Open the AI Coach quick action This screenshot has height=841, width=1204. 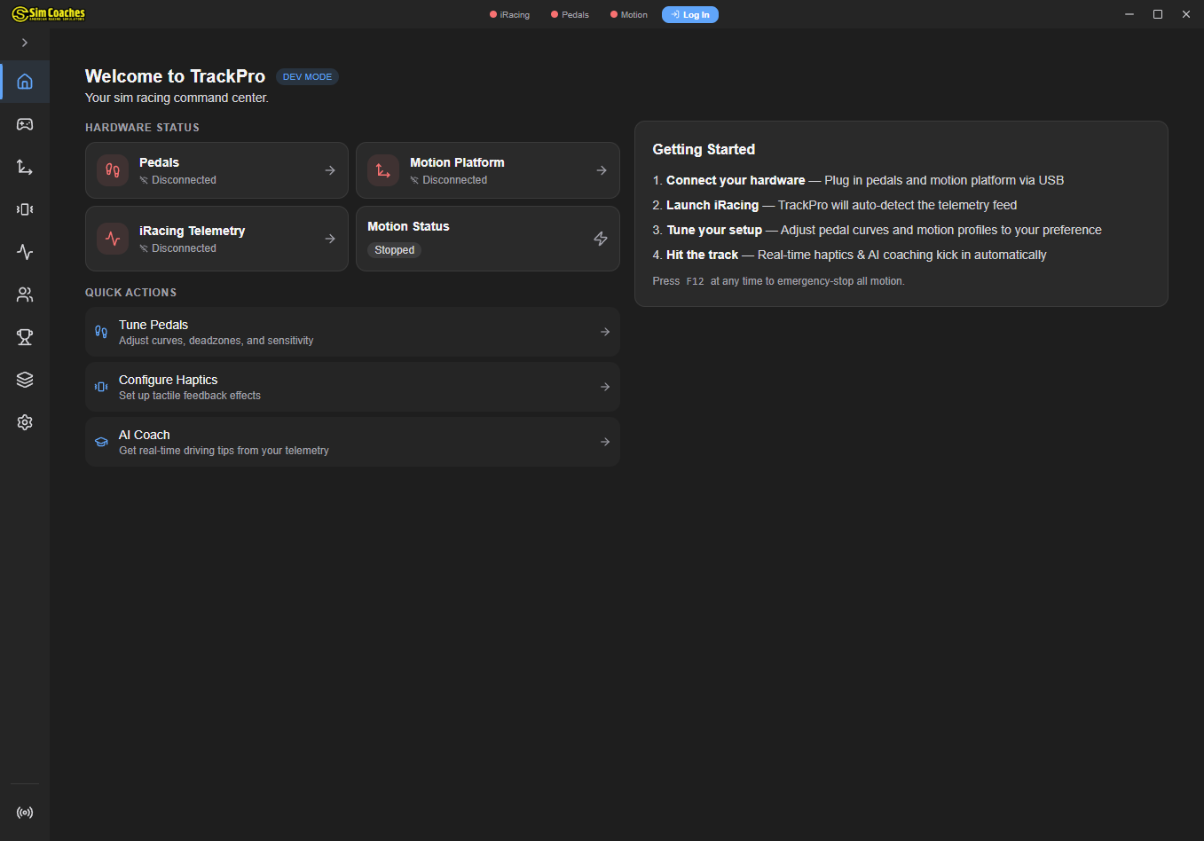click(352, 442)
